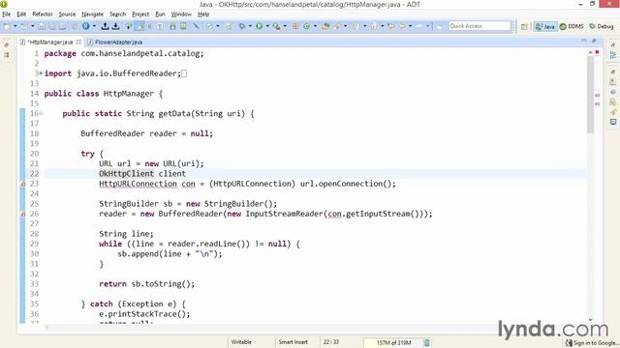Switch to the Debug perspective
This screenshot has width=620, height=348.
tap(602, 26)
